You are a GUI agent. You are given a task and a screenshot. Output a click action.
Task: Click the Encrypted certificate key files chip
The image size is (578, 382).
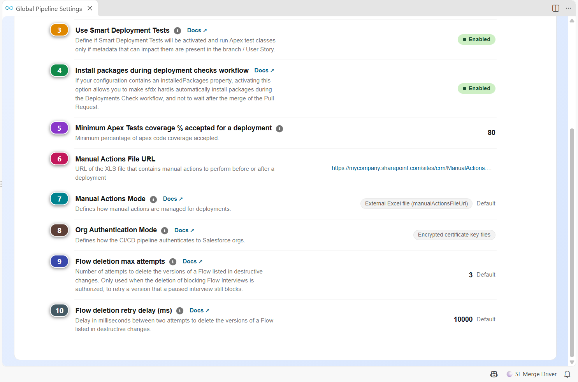point(454,235)
